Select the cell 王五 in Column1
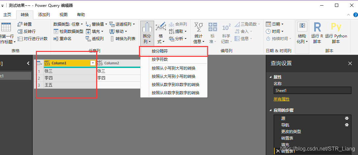This screenshot has height=155, width=358. click(69, 85)
